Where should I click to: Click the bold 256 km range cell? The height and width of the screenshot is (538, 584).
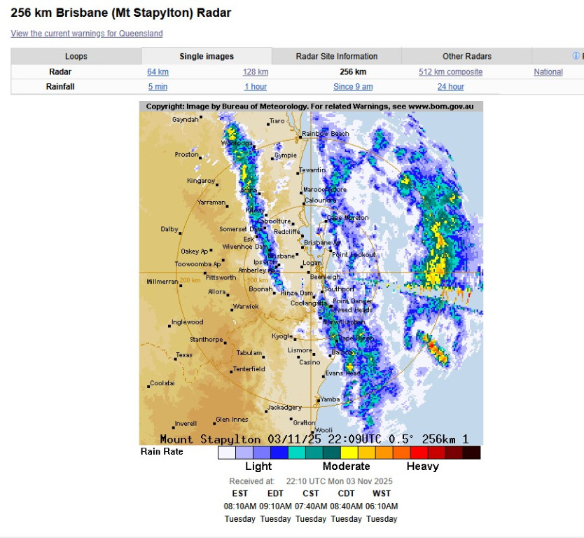(353, 71)
